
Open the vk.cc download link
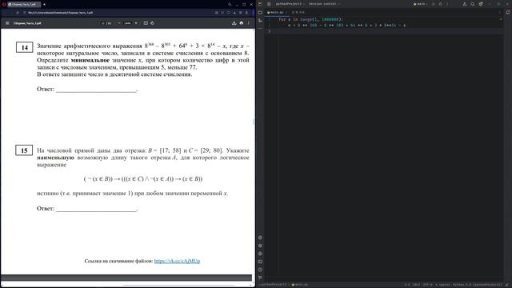[x=177, y=261]
